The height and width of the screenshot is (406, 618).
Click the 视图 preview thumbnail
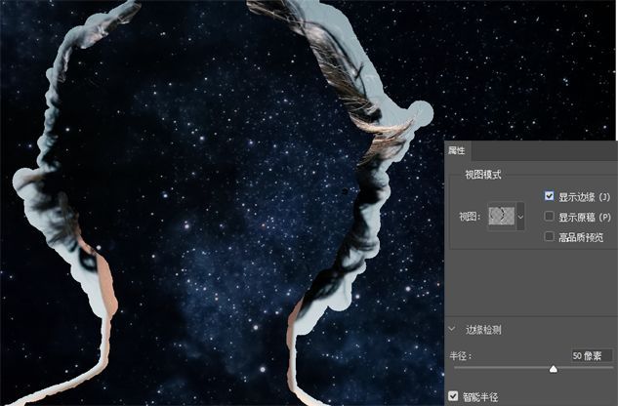point(502,216)
